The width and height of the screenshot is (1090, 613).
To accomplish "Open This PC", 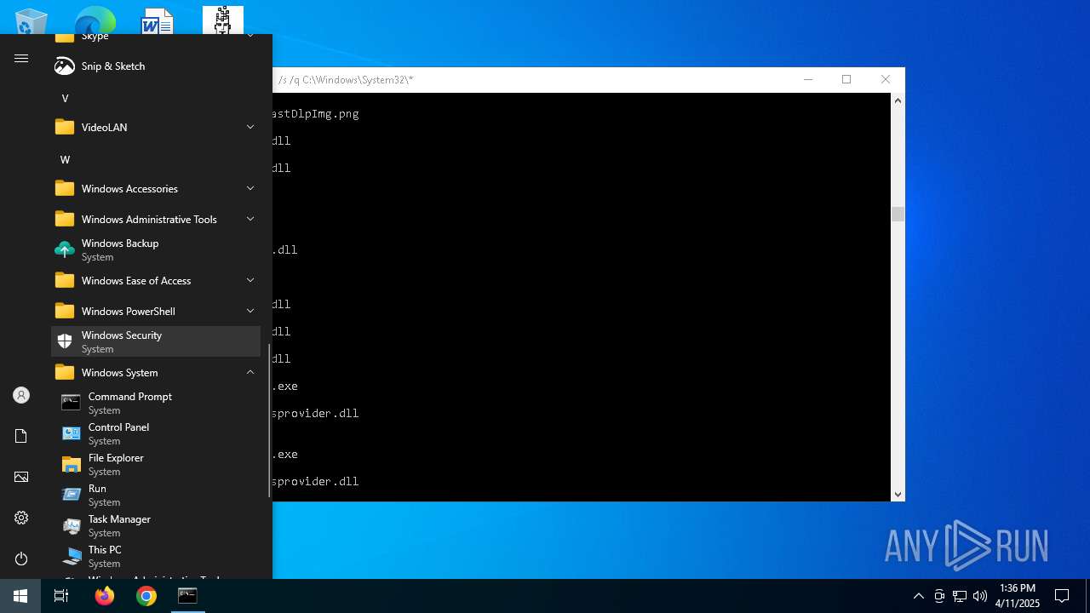I will coord(156,556).
